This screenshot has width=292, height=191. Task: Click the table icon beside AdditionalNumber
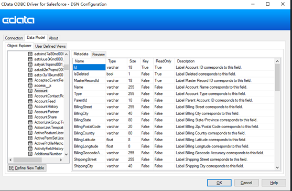coord(30,154)
